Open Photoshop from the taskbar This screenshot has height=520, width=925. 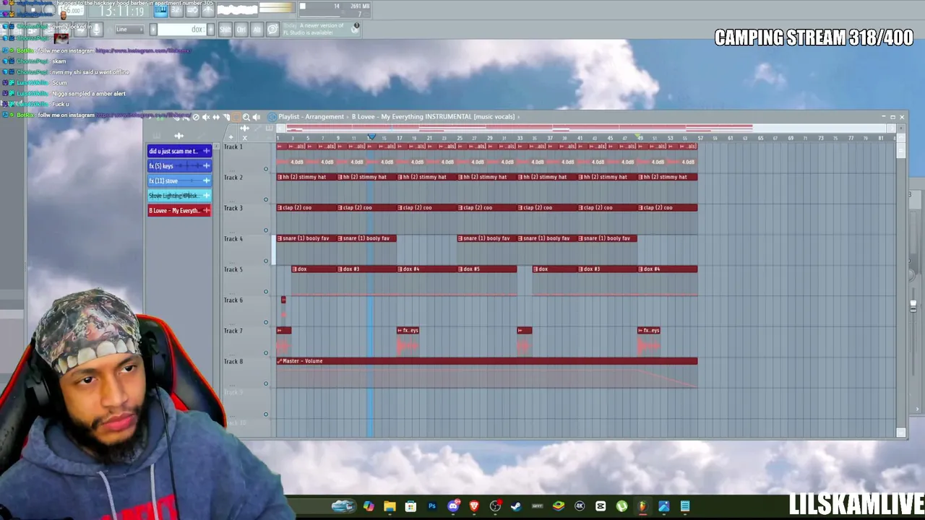432,506
